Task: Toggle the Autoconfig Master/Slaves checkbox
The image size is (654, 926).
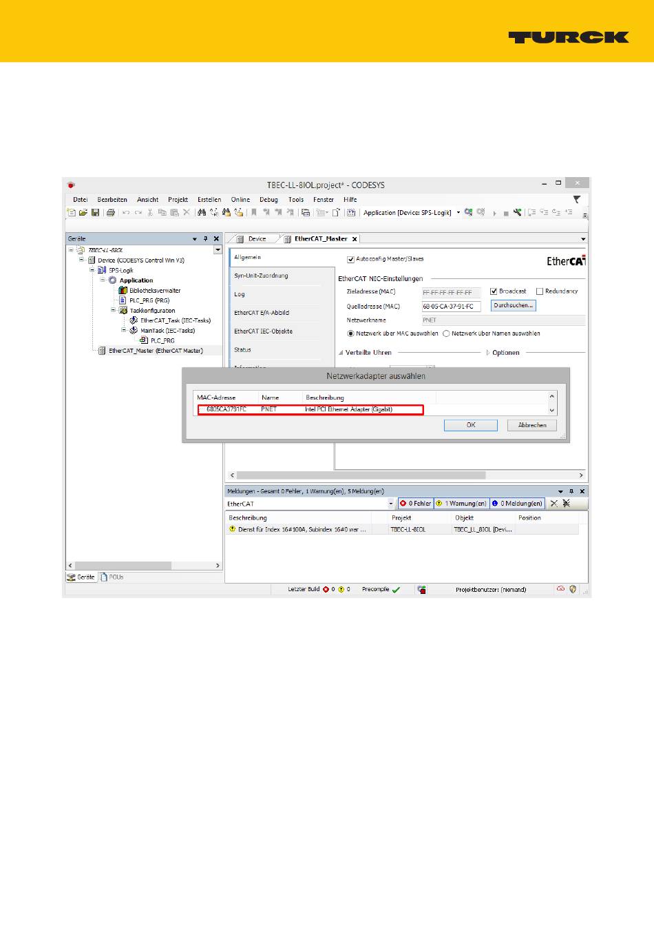Action: coord(350,260)
